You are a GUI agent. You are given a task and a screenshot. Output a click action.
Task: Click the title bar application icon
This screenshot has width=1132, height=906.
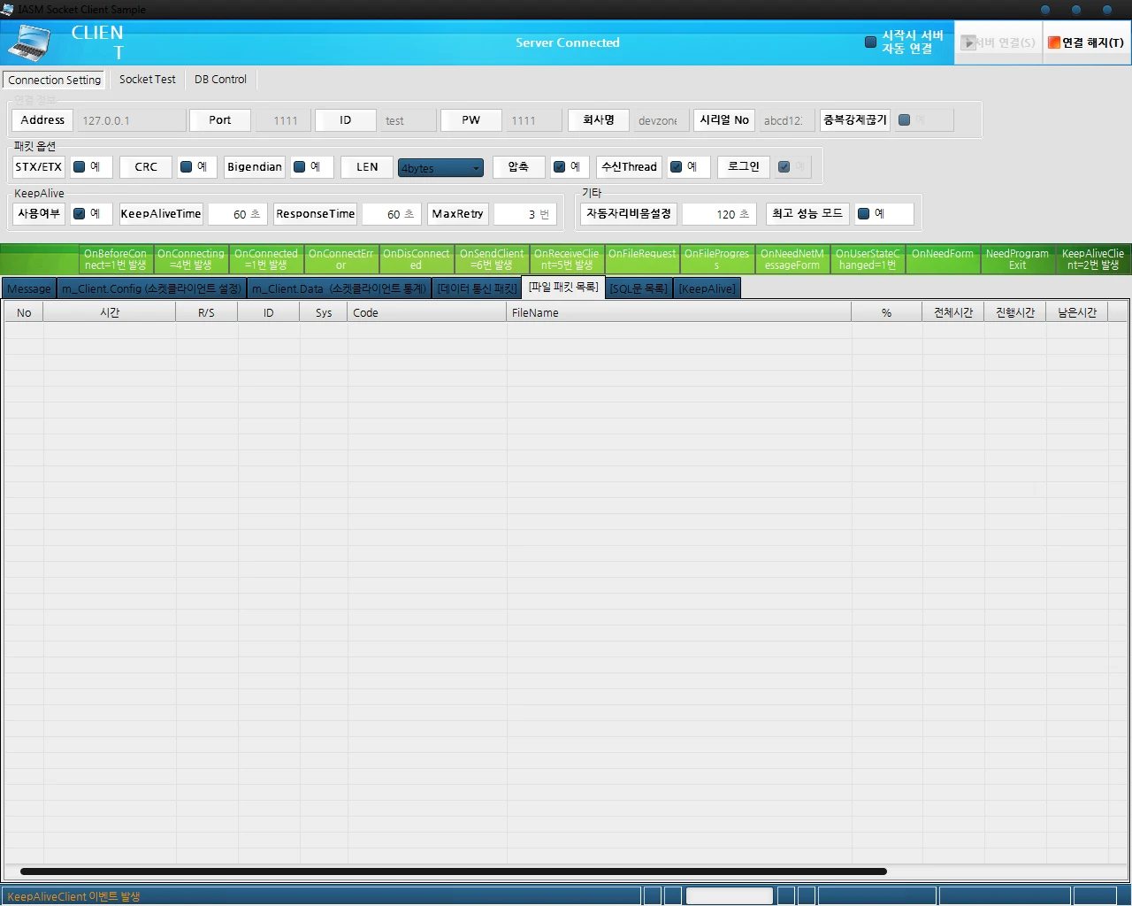coord(8,10)
